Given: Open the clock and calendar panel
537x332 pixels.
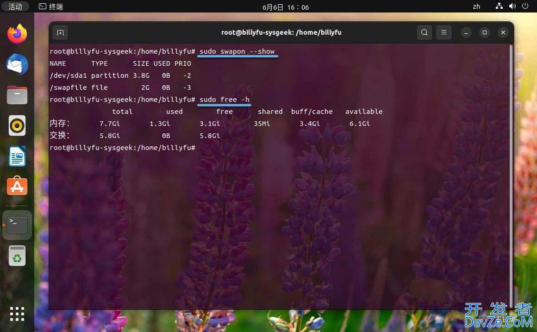Looking at the screenshot, I should coord(286,7).
